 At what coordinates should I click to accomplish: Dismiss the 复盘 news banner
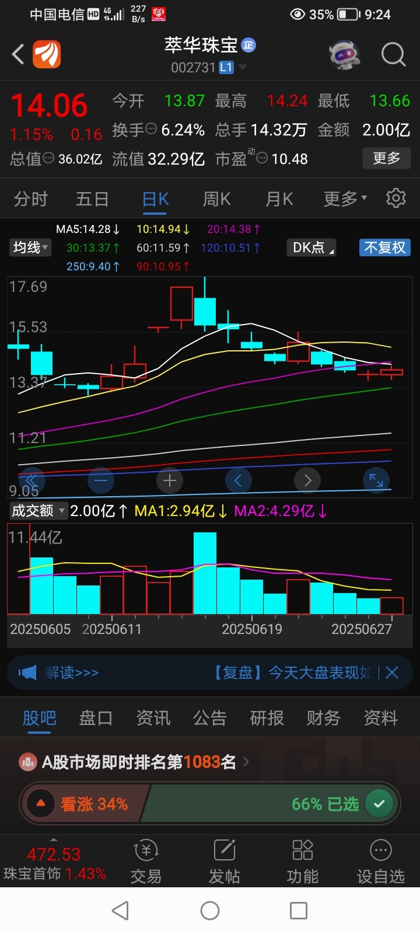(392, 673)
